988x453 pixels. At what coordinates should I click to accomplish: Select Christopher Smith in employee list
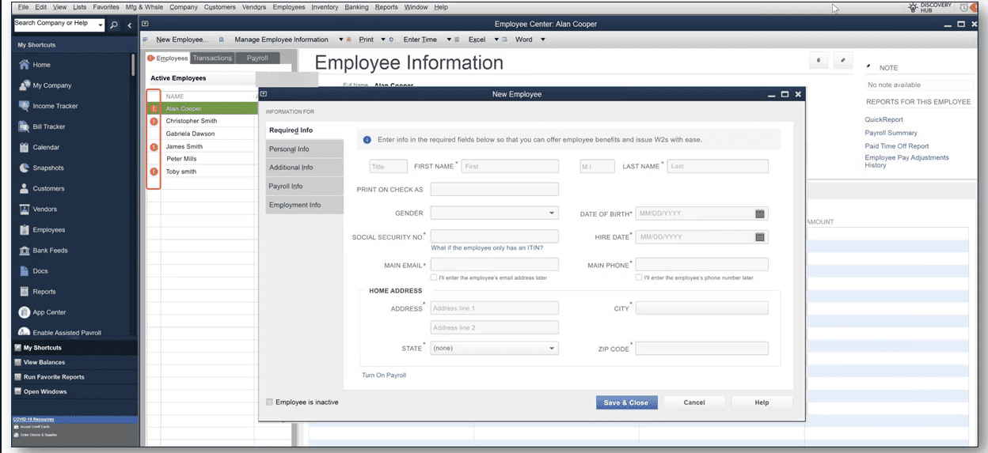(x=192, y=121)
